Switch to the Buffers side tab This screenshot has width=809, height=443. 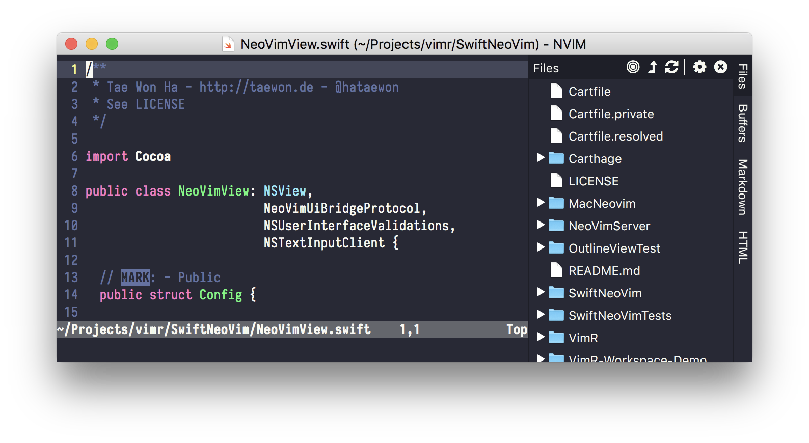point(743,123)
